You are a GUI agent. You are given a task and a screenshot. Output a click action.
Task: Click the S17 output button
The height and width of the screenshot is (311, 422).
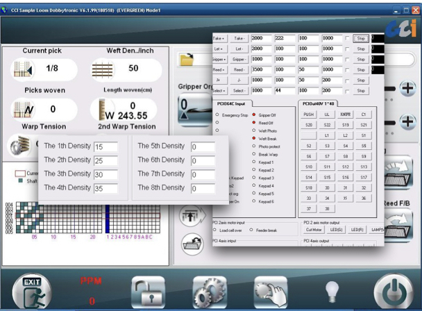364,178
